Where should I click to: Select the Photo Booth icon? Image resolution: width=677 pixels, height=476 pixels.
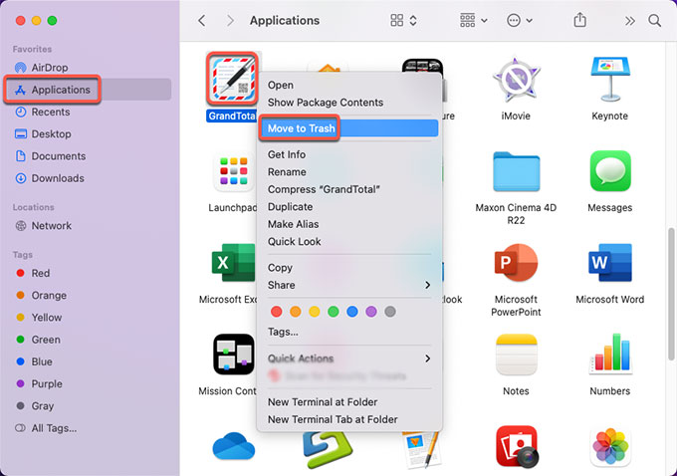click(x=517, y=446)
